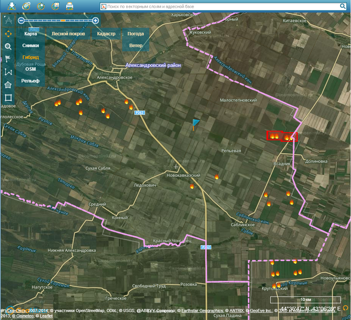Select the flag marker tool
Screen dimensions: 351x320
point(8,59)
